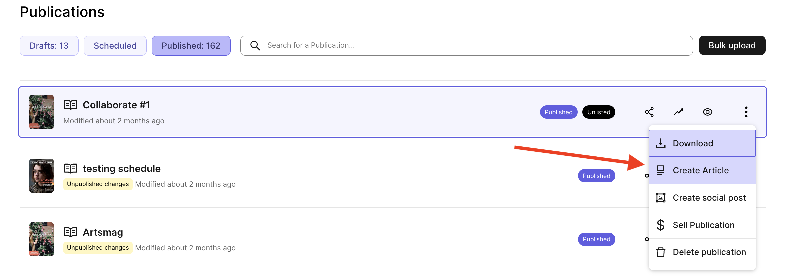
Task: Open testing schedule cover thumbnail
Action: pos(41,176)
